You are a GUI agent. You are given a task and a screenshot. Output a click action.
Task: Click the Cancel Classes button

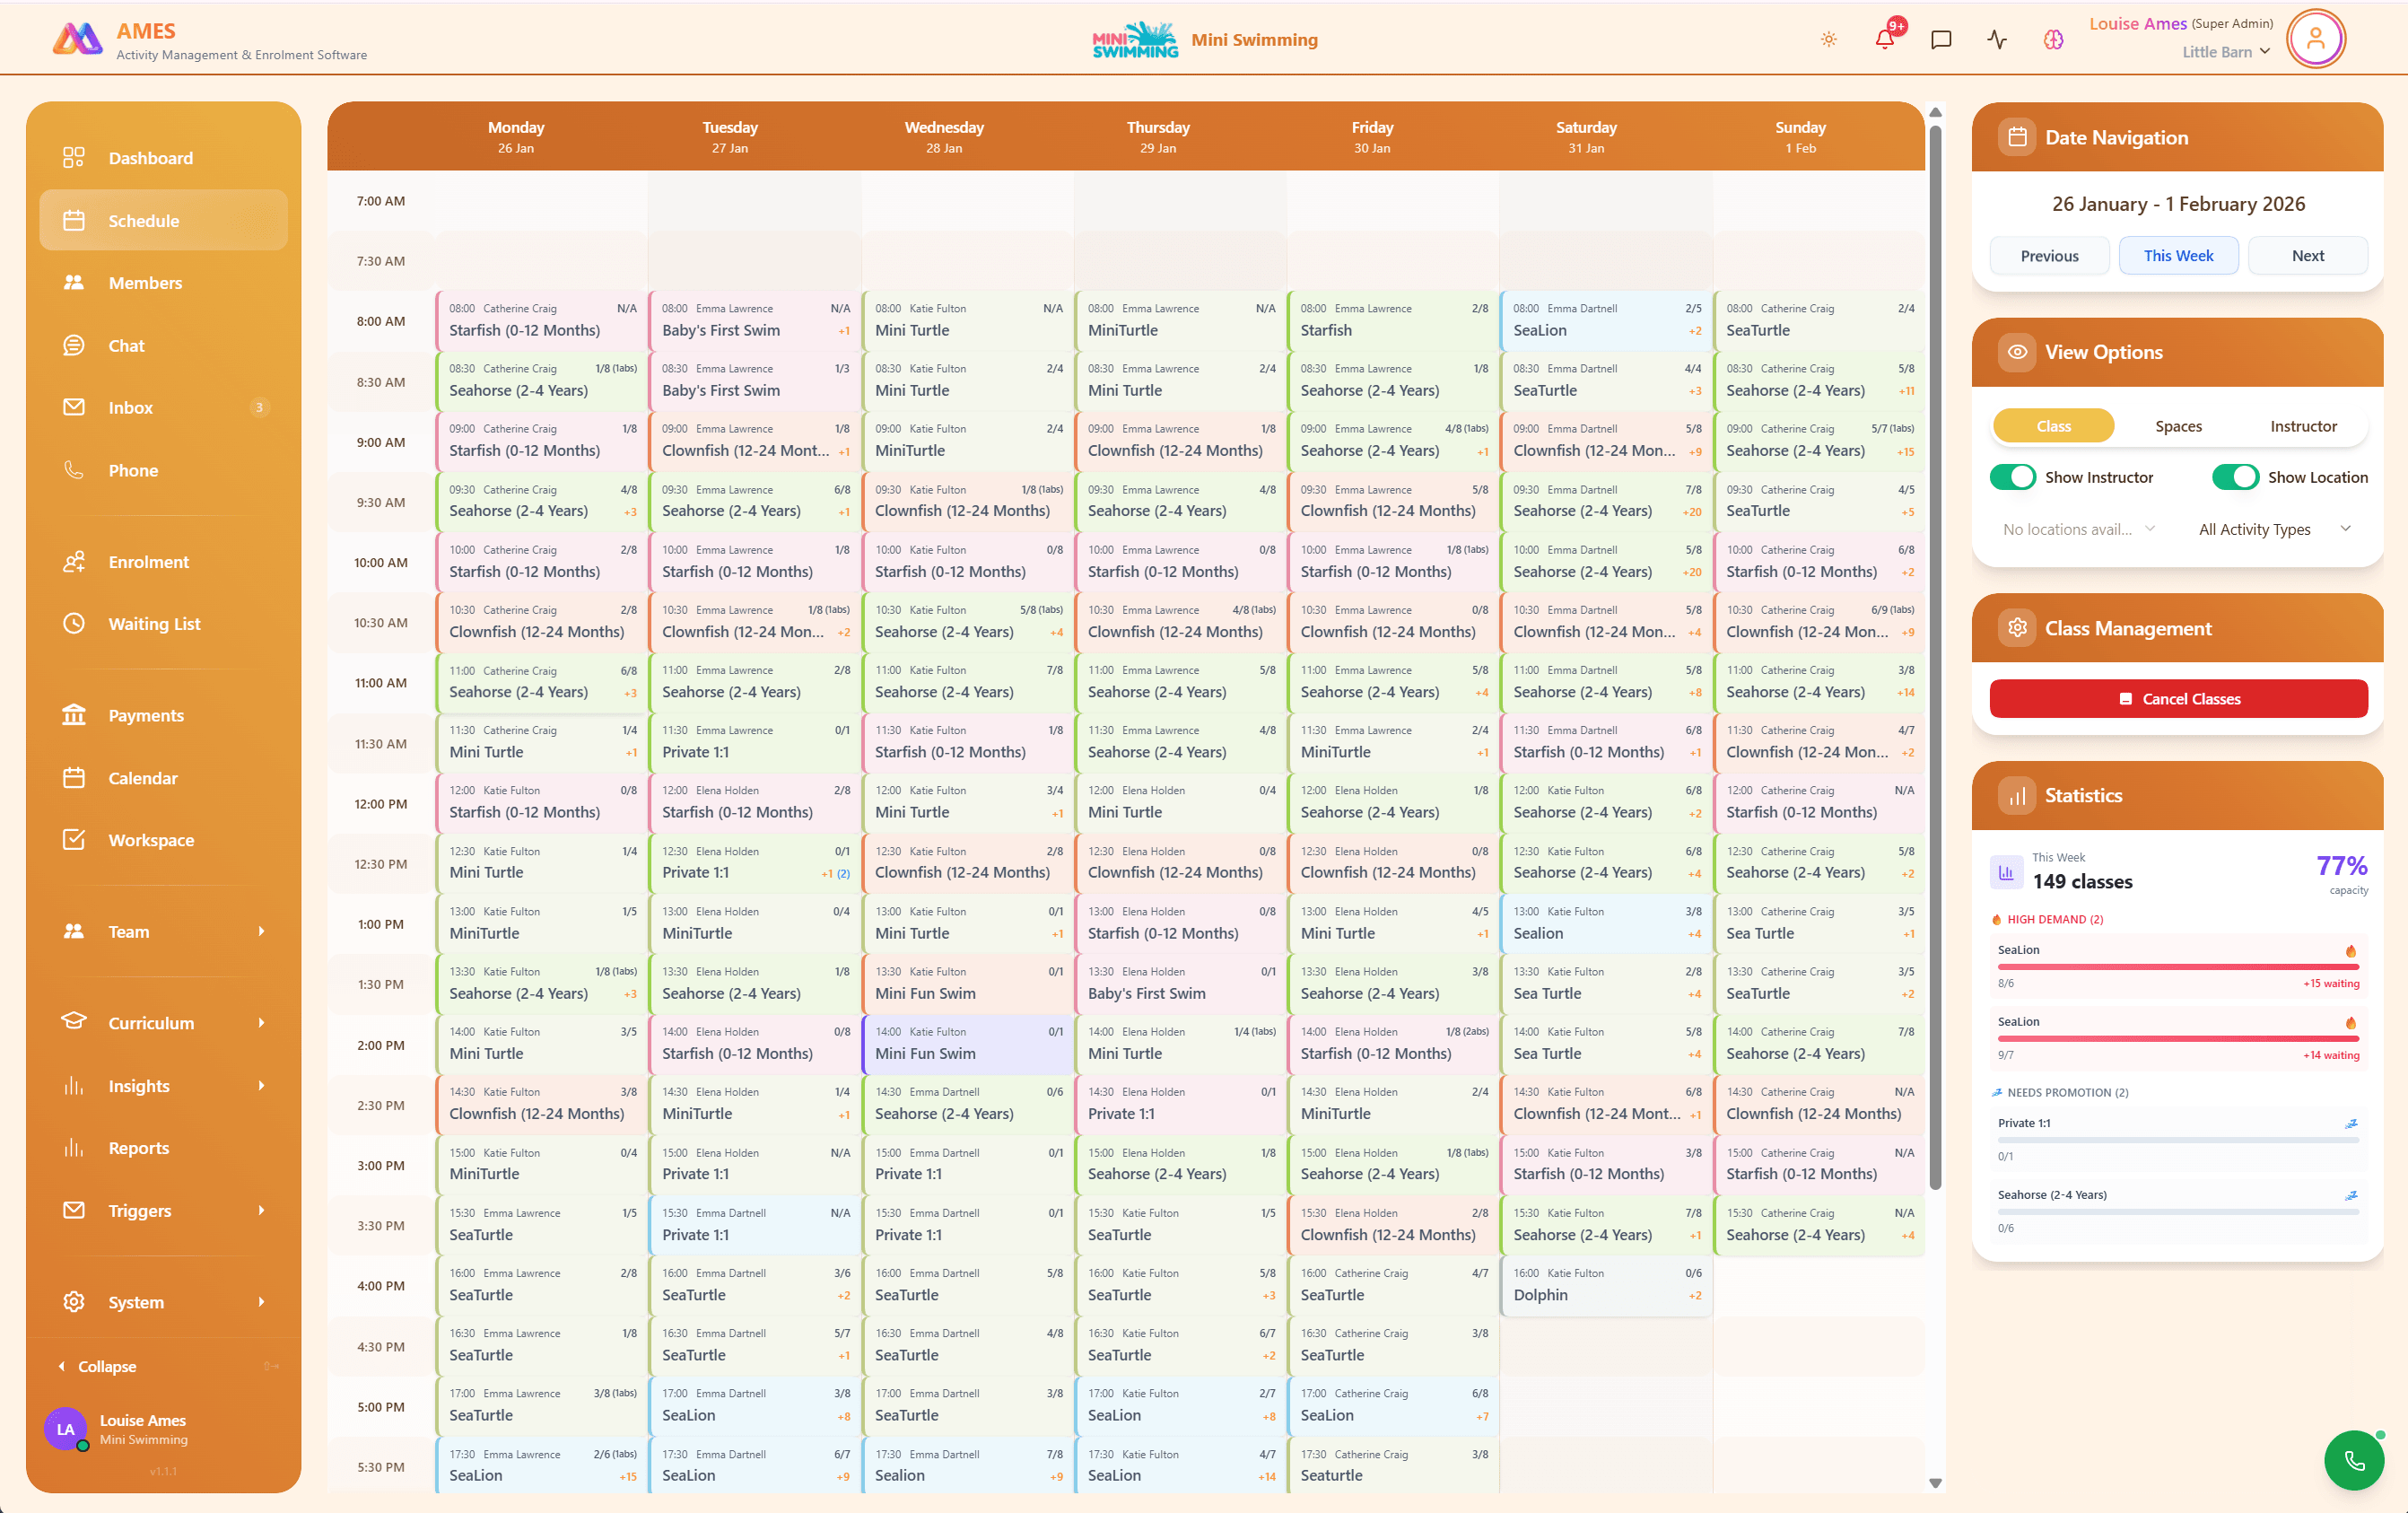[x=2178, y=699]
